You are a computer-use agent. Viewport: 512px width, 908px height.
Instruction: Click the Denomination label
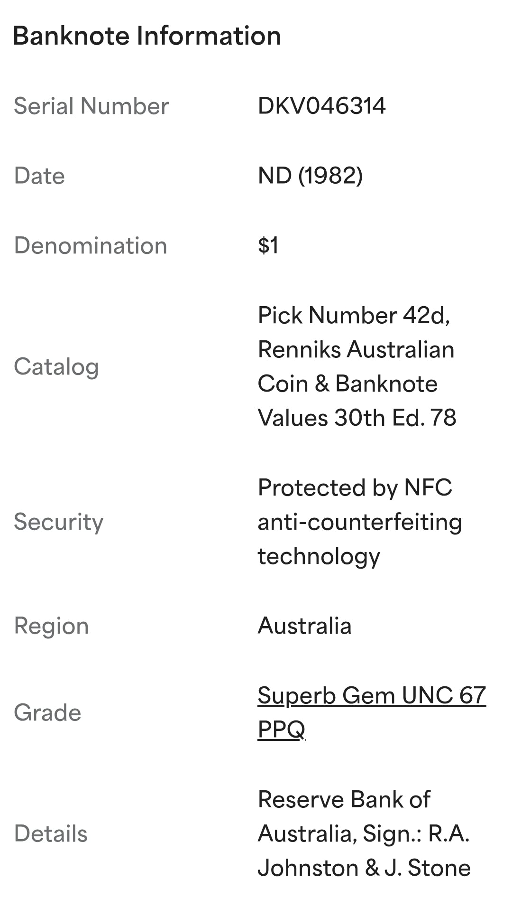pyautogui.click(x=91, y=245)
